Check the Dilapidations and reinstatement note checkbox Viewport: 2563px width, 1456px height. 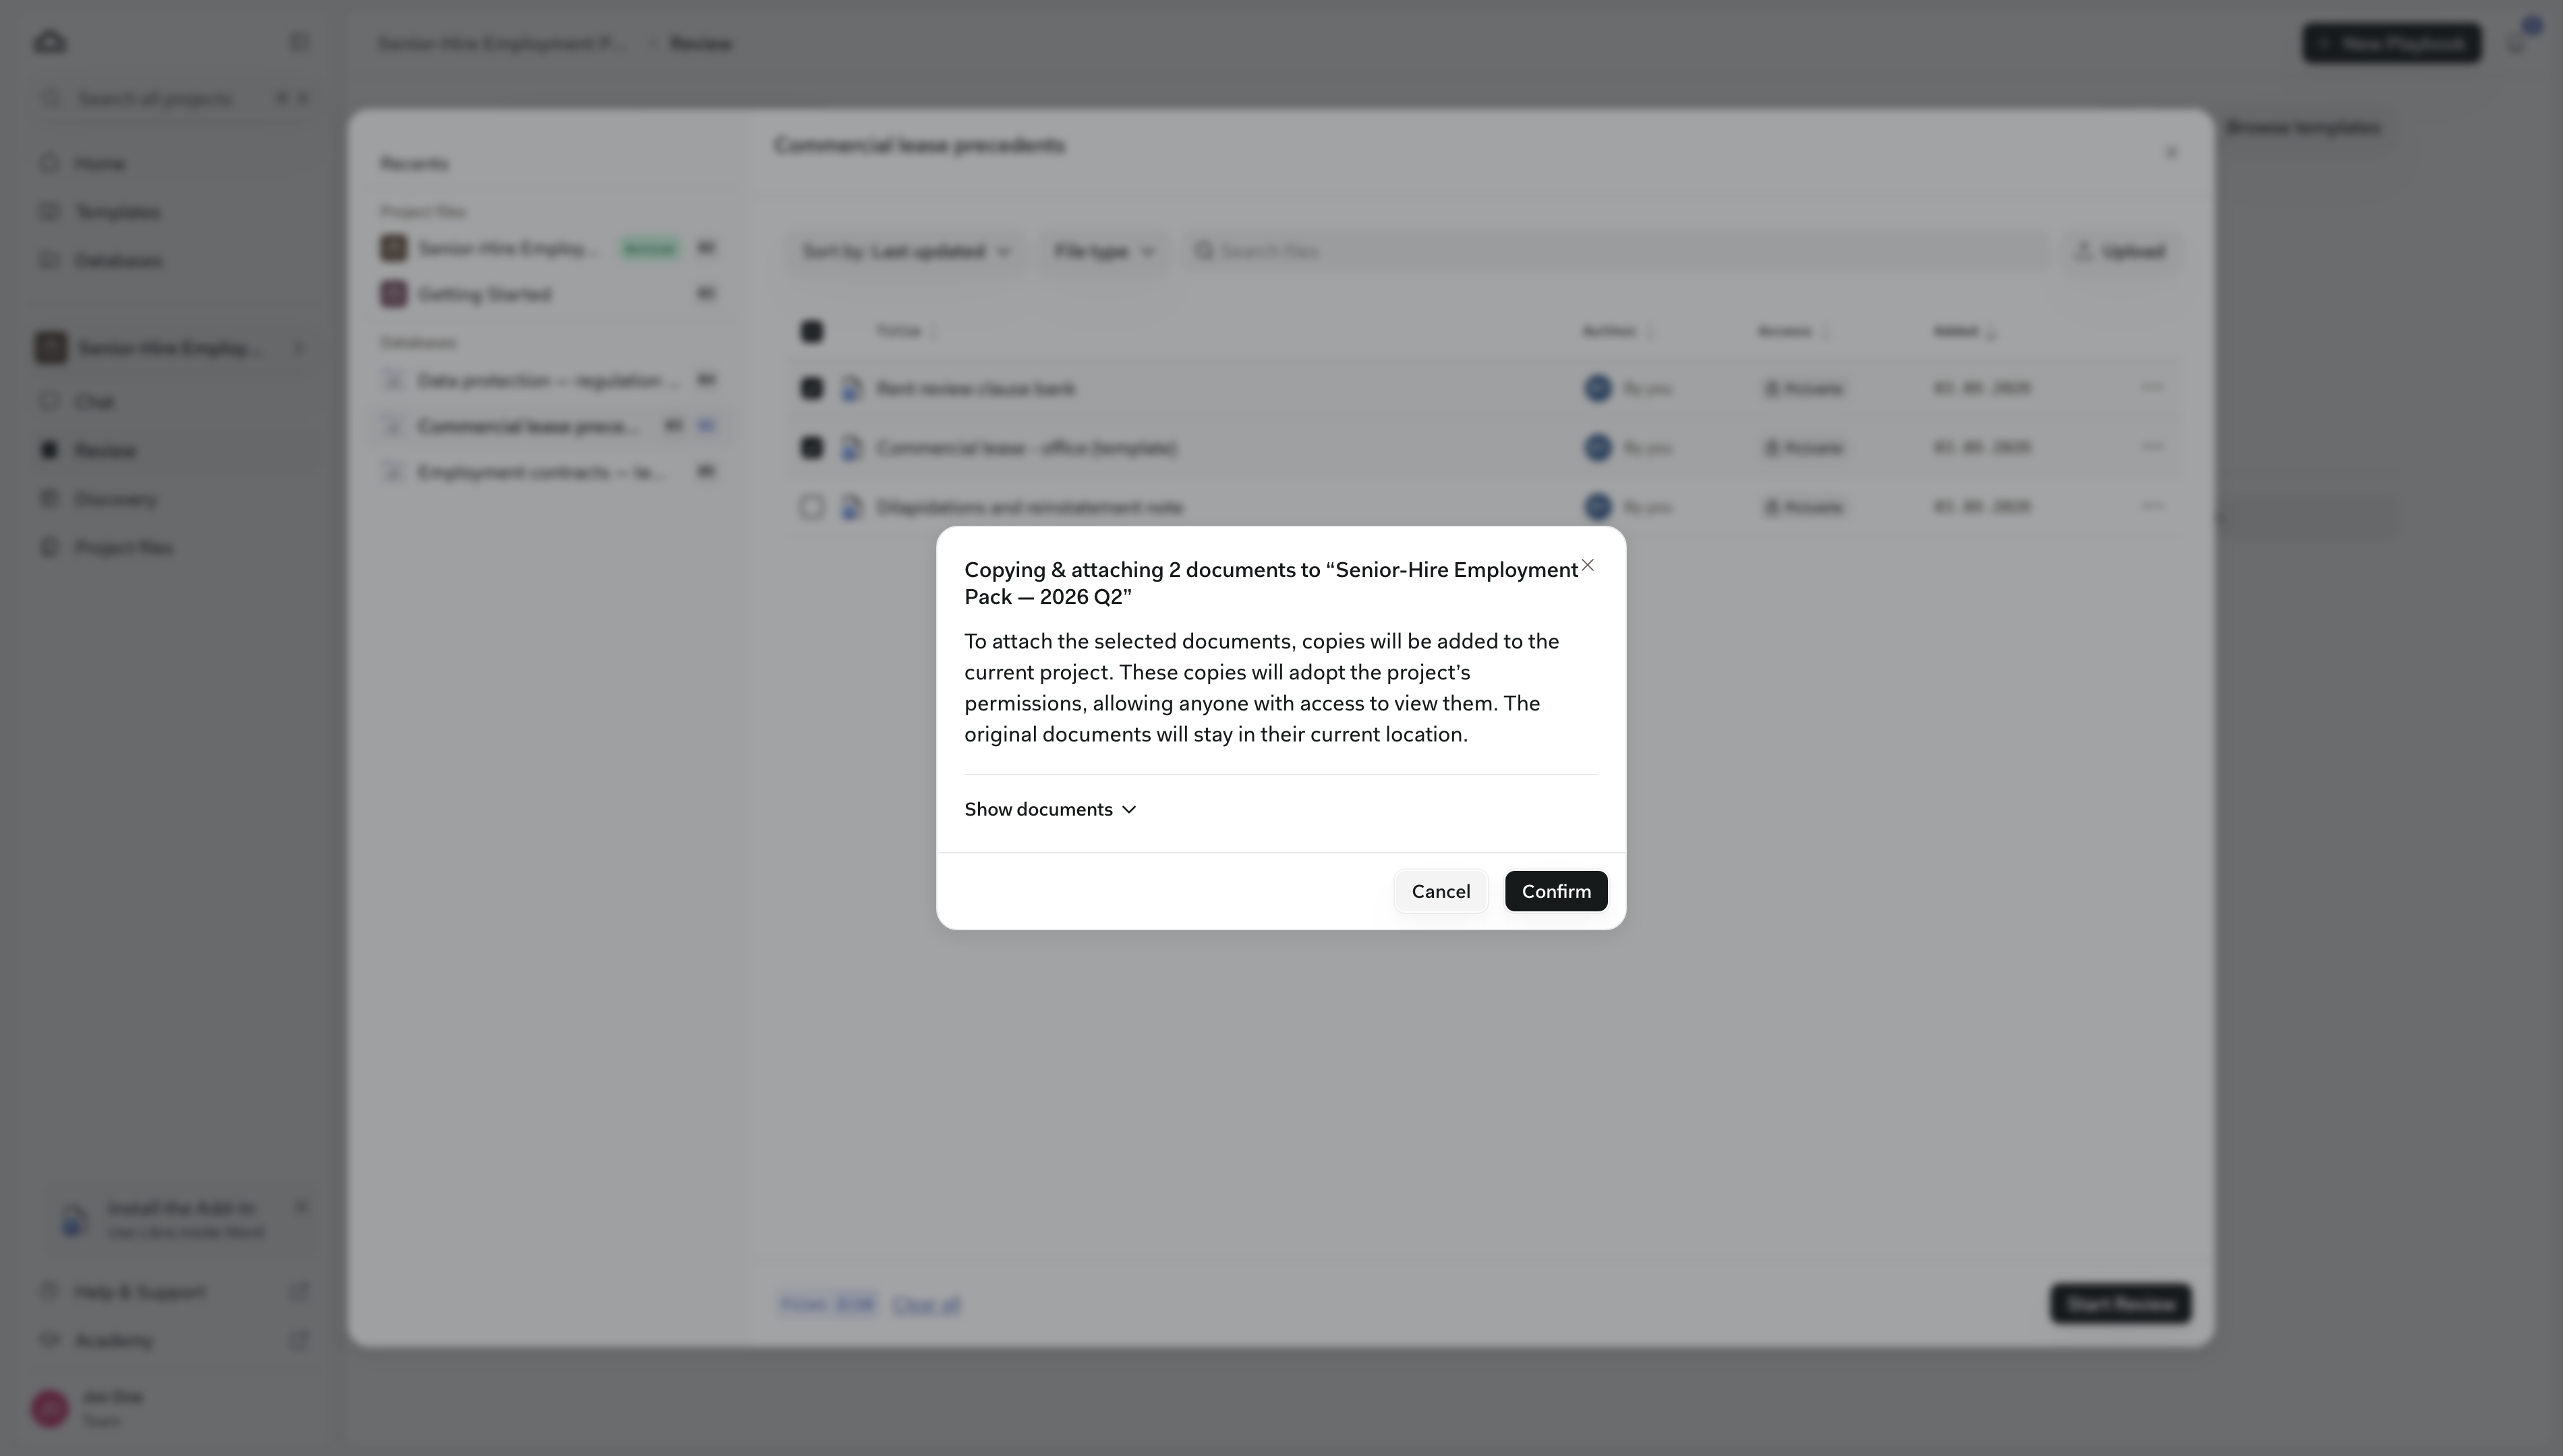click(811, 507)
